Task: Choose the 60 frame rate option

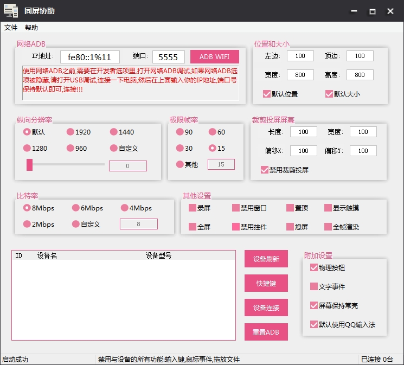Action: (213, 132)
